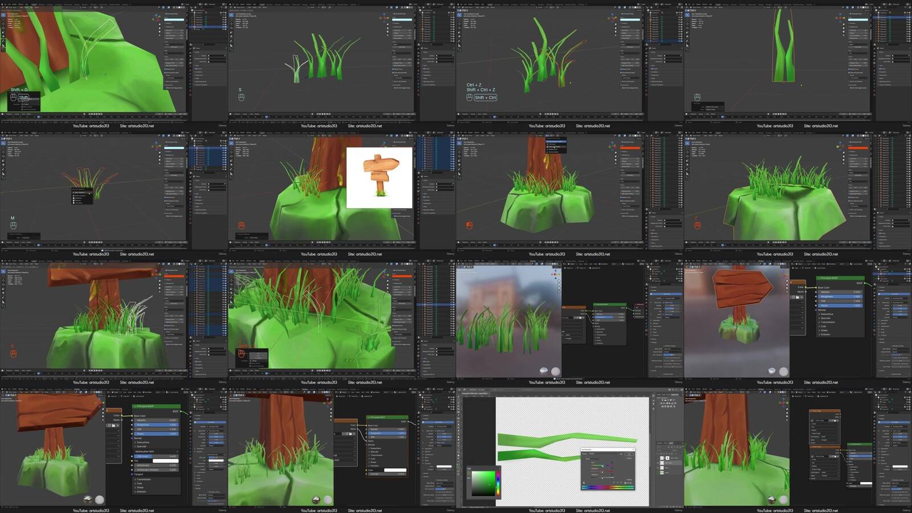
Task: Click the mouse icon below the S key overlay
Action: pyautogui.click(x=241, y=97)
